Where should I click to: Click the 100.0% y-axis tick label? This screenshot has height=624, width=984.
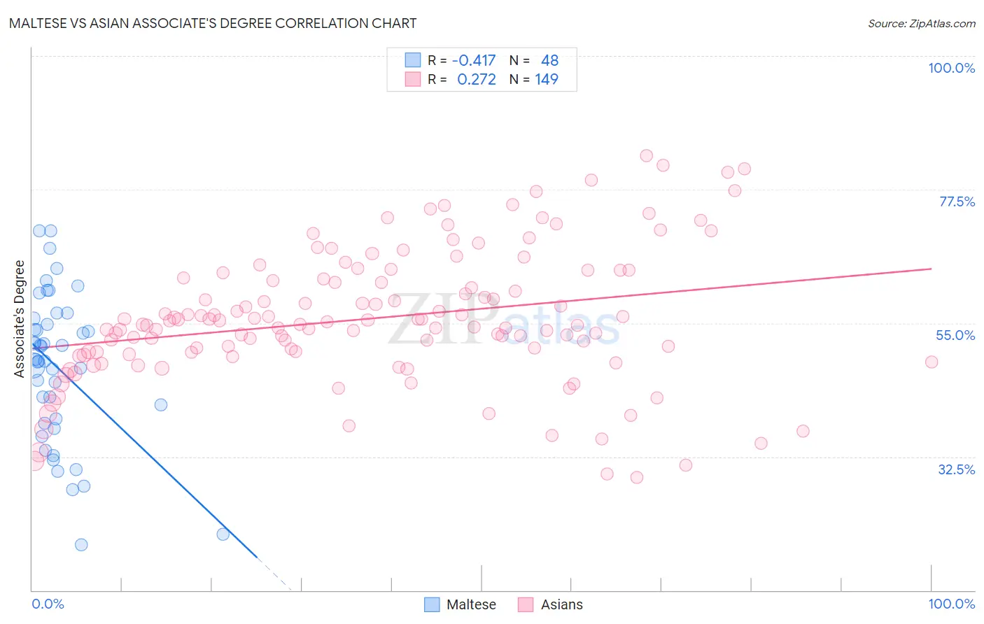coord(951,68)
